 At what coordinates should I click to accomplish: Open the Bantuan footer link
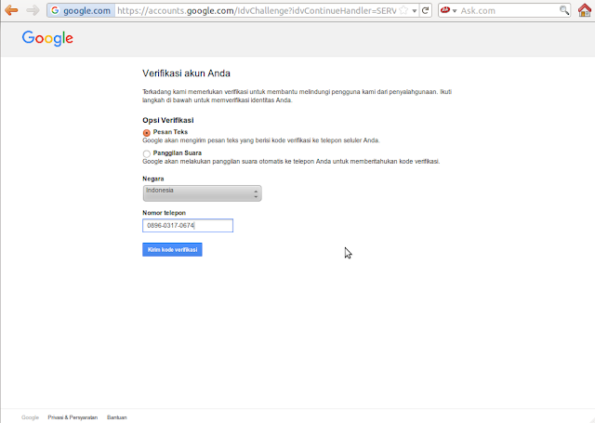click(117, 417)
